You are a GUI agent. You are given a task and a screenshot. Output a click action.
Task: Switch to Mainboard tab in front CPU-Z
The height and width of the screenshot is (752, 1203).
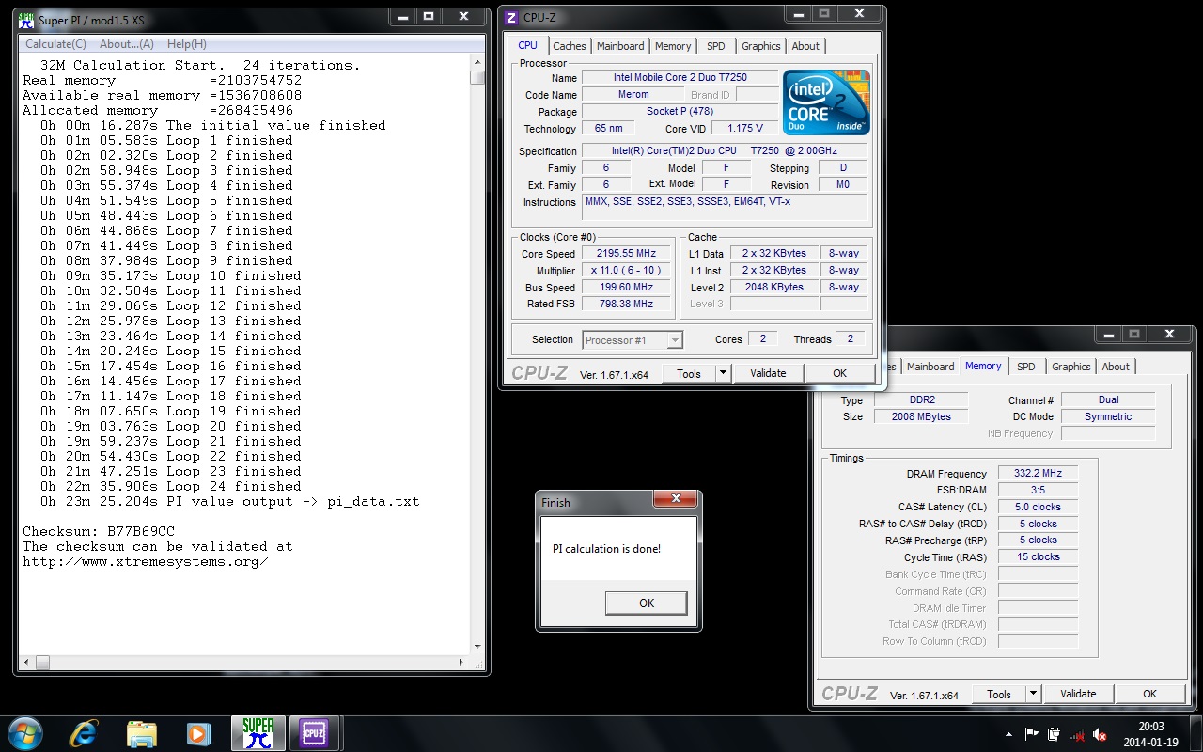[x=620, y=46]
